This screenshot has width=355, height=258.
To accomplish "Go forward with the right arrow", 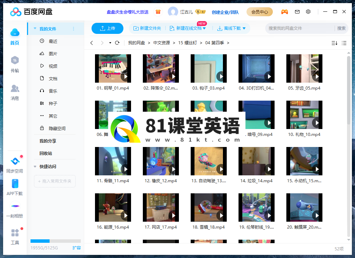I will click(102, 43).
